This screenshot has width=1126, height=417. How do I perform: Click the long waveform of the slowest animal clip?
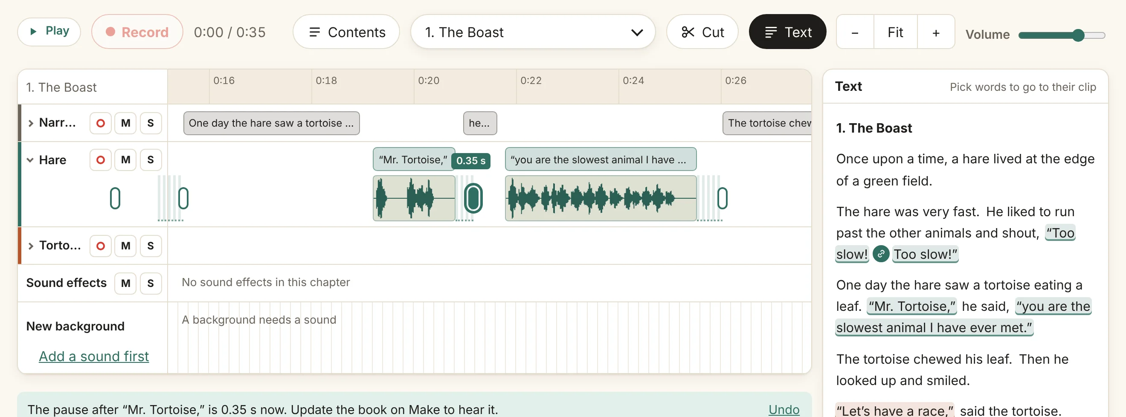(601, 198)
